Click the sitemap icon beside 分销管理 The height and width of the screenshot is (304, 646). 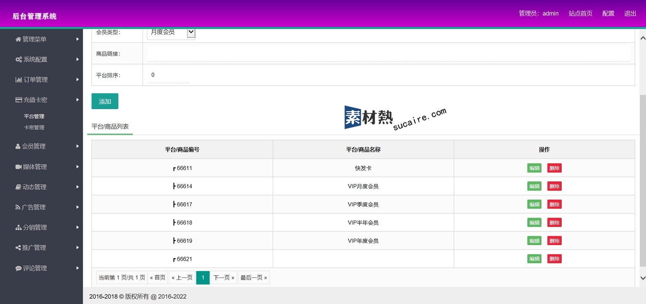tap(19, 227)
